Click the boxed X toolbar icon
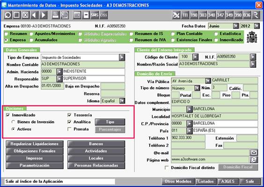This screenshot has width=264, height=187. click(25, 15)
